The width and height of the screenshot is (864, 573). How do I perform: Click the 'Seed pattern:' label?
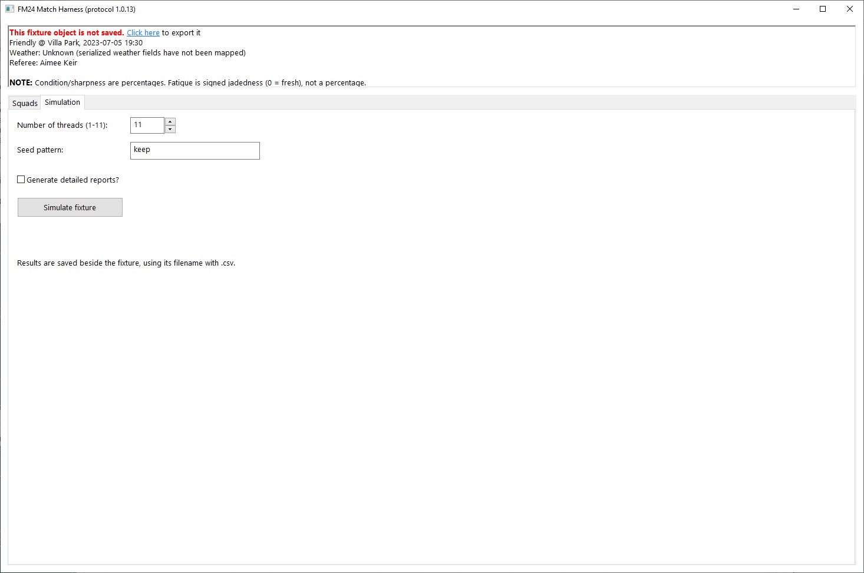(40, 150)
